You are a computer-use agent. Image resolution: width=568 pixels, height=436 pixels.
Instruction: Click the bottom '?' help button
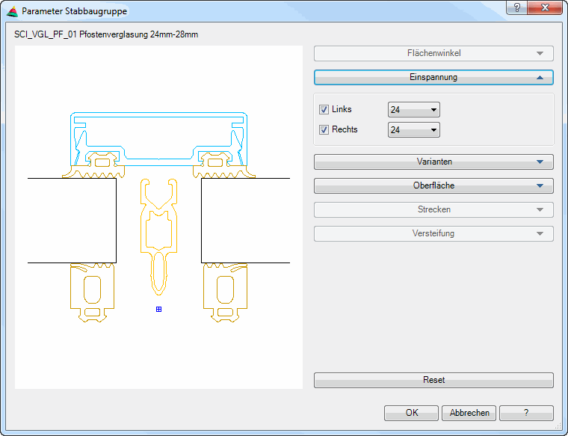(526, 413)
